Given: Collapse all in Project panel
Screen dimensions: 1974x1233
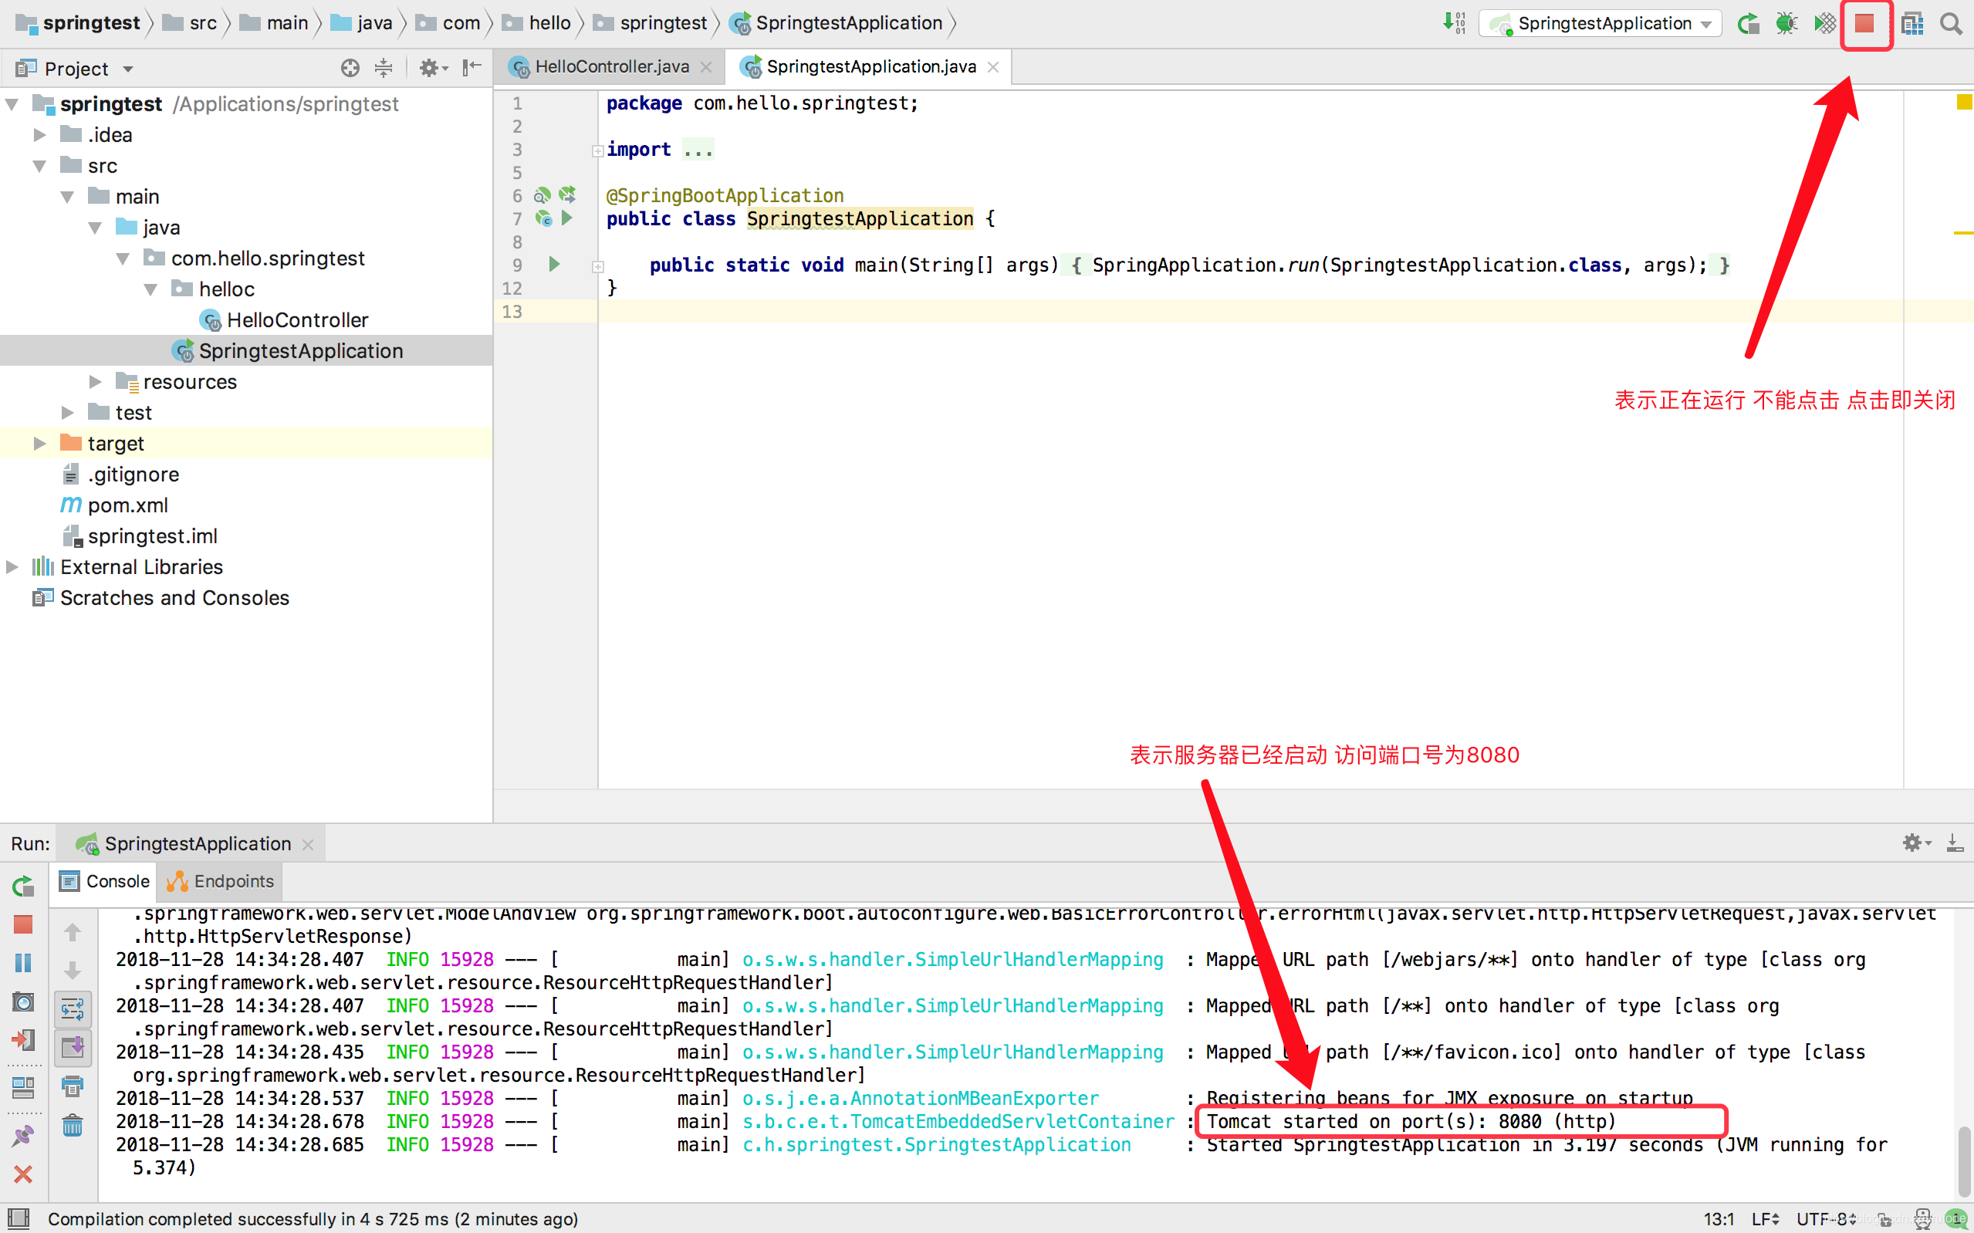Looking at the screenshot, I should 384,68.
